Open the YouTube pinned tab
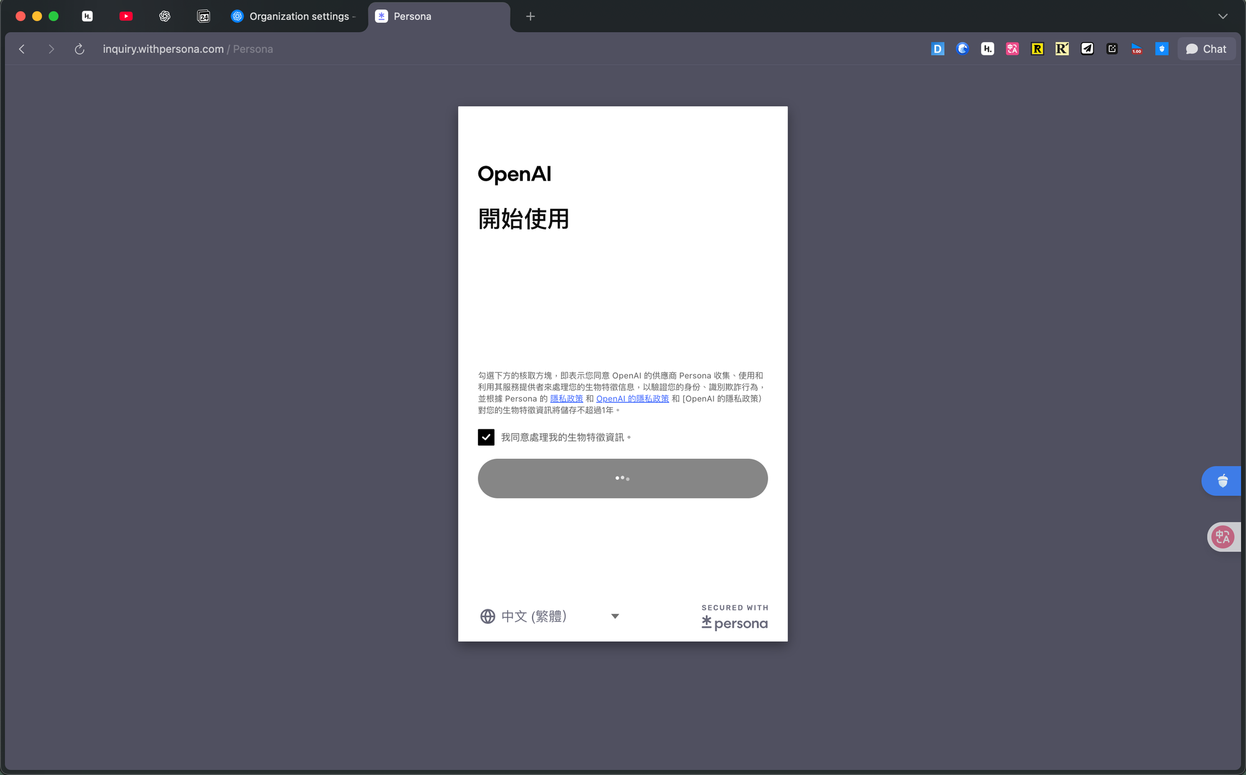 pos(126,16)
